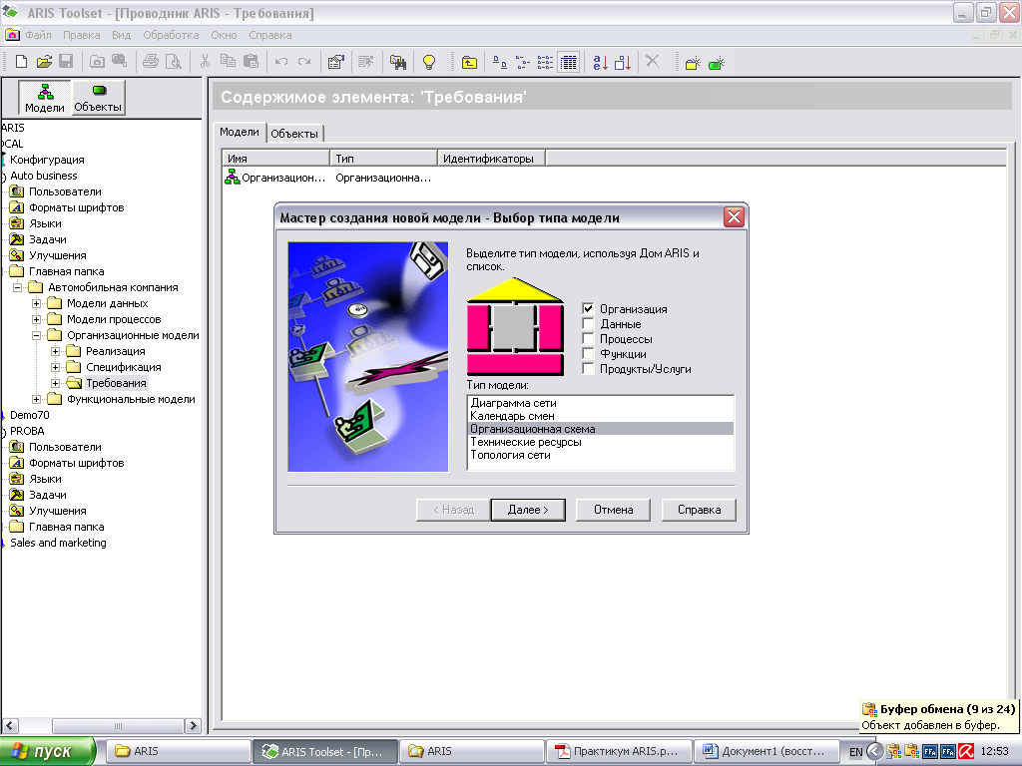Sort ascending by name icon

tap(600, 62)
